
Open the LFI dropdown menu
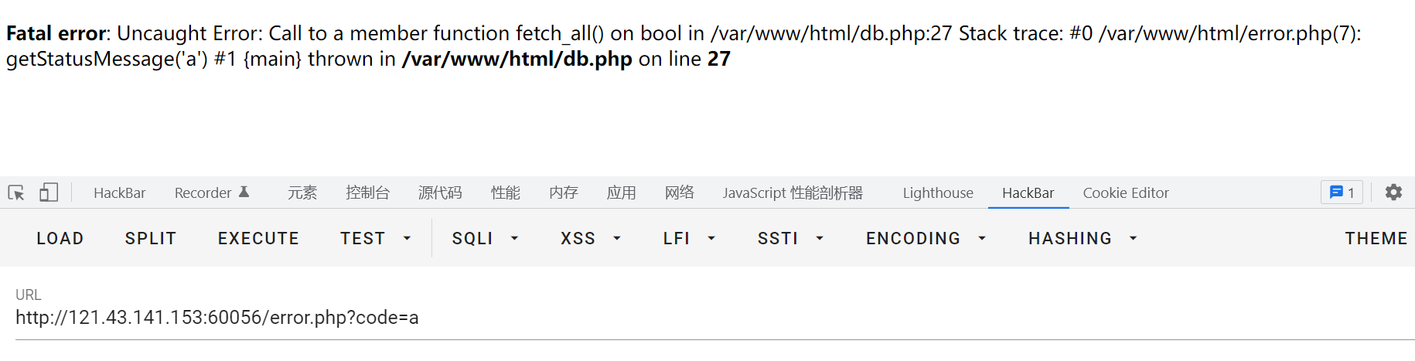point(689,238)
